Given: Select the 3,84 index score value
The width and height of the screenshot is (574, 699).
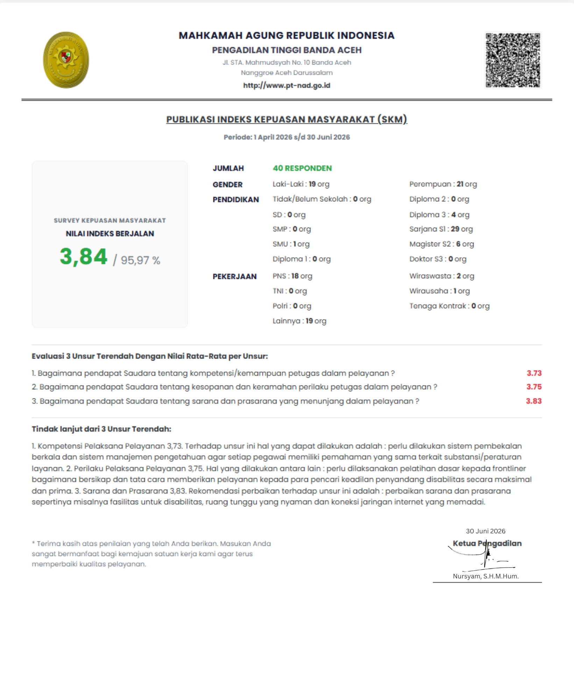Looking at the screenshot, I should (84, 257).
